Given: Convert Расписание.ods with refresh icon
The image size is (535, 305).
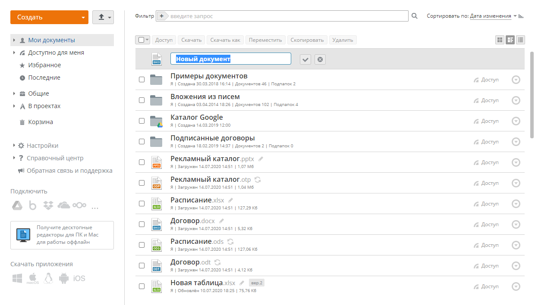Looking at the screenshot, I should (230, 242).
